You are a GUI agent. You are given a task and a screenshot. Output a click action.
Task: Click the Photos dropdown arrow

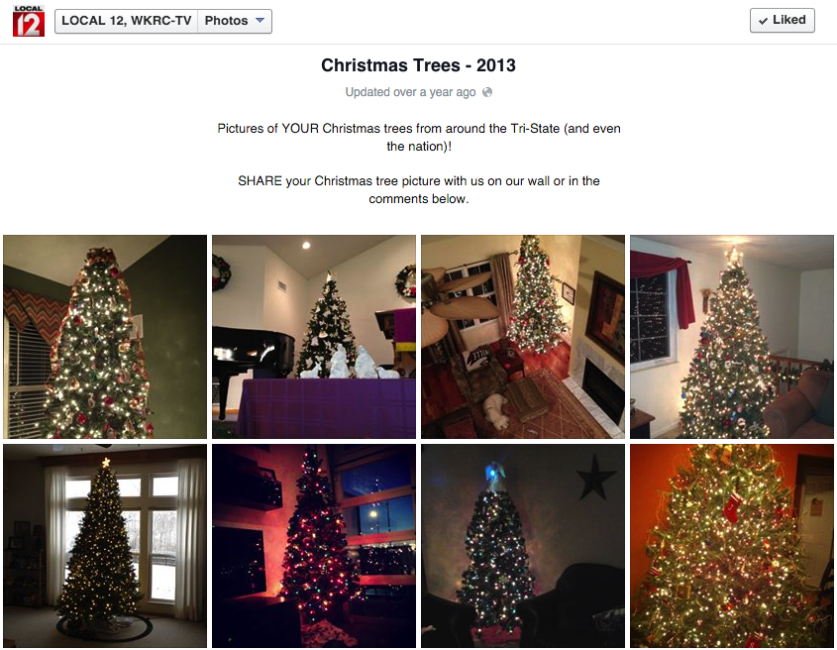[x=260, y=21]
